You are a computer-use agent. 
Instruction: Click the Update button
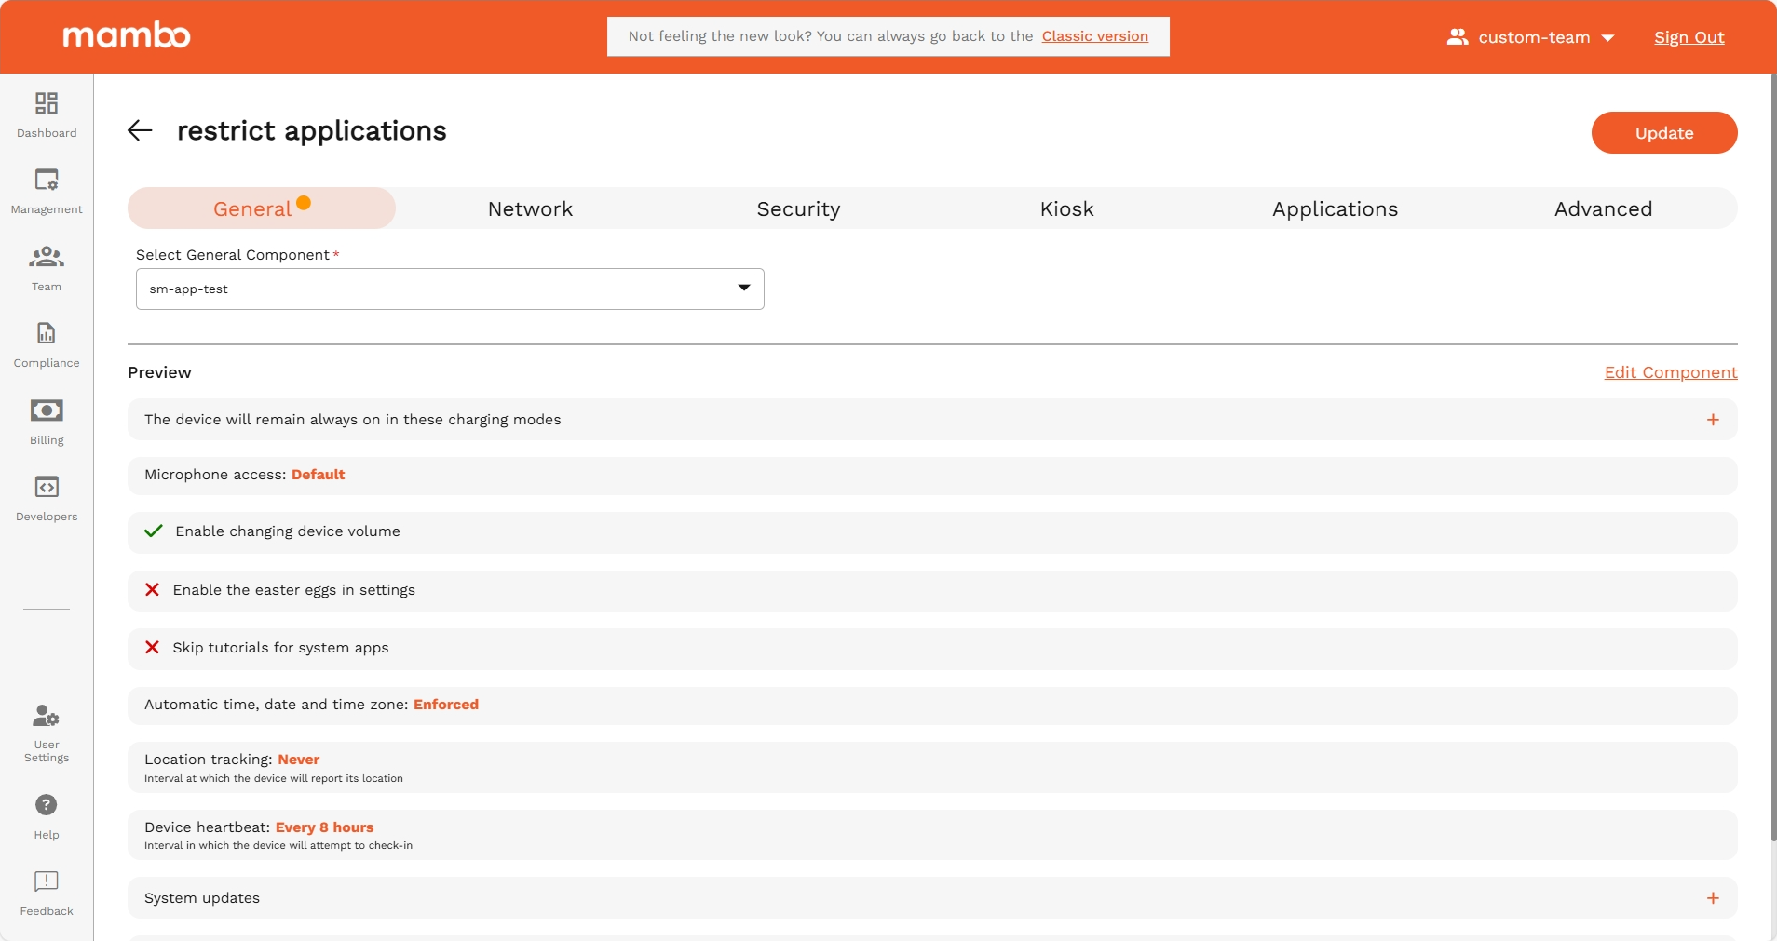pos(1663,132)
